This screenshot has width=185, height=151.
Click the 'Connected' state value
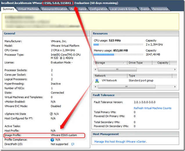pyautogui.click(x=57, y=93)
